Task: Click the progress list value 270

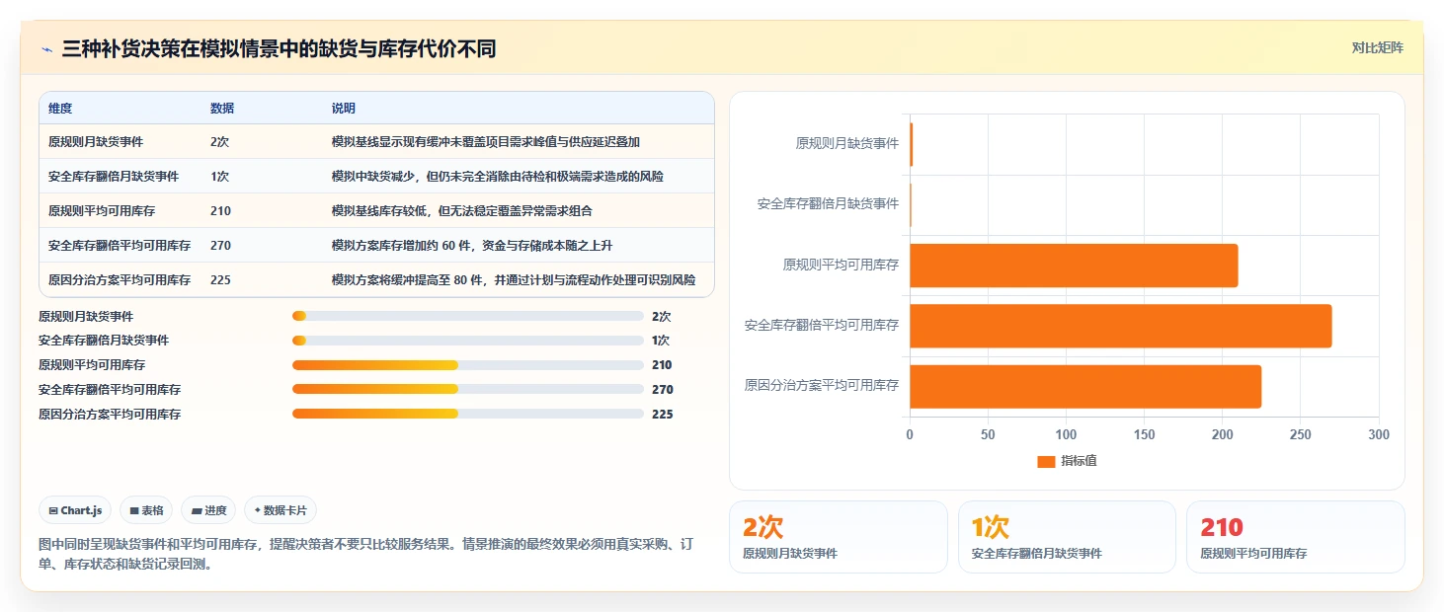Action: [x=662, y=390]
